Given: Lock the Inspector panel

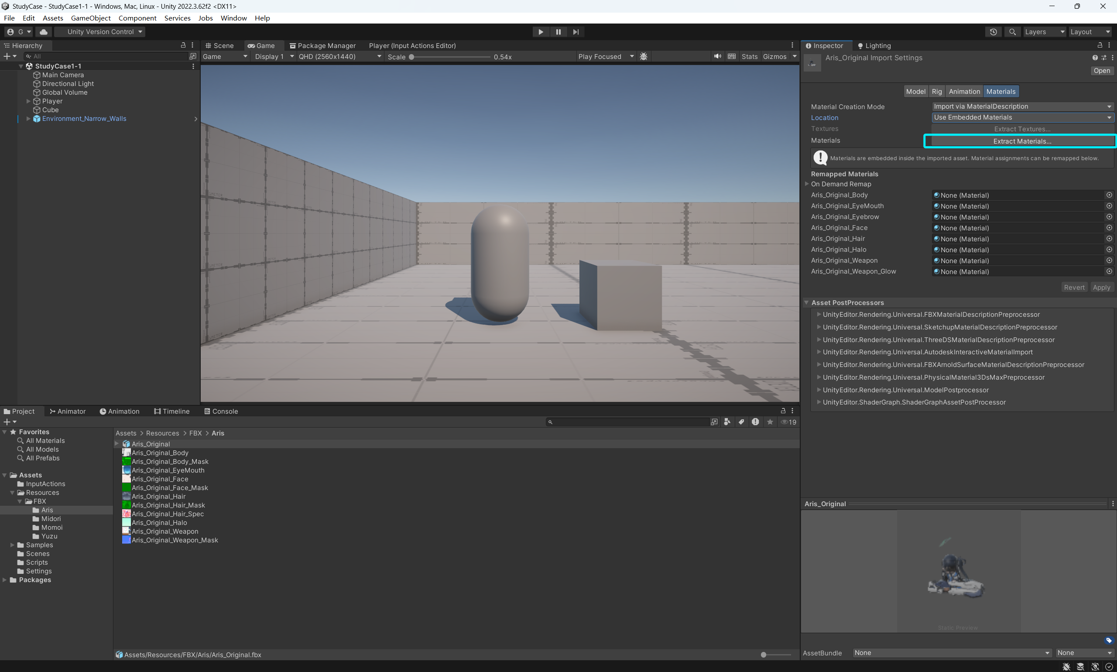Looking at the screenshot, I should pyautogui.click(x=1100, y=45).
